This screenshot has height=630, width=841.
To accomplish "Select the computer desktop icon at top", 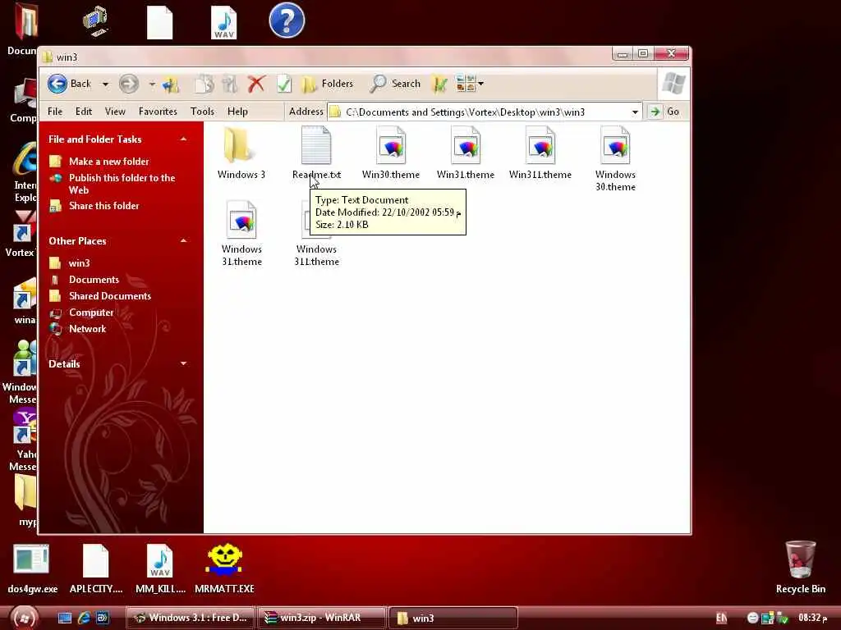I will [96, 21].
